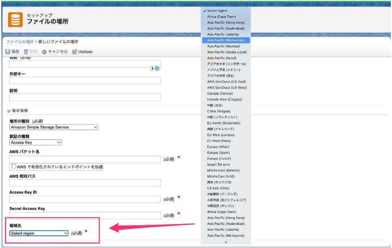The height and width of the screenshot is (248, 392).
Task: Select AWS GovCloud (US-West) option
Action: [226, 87]
